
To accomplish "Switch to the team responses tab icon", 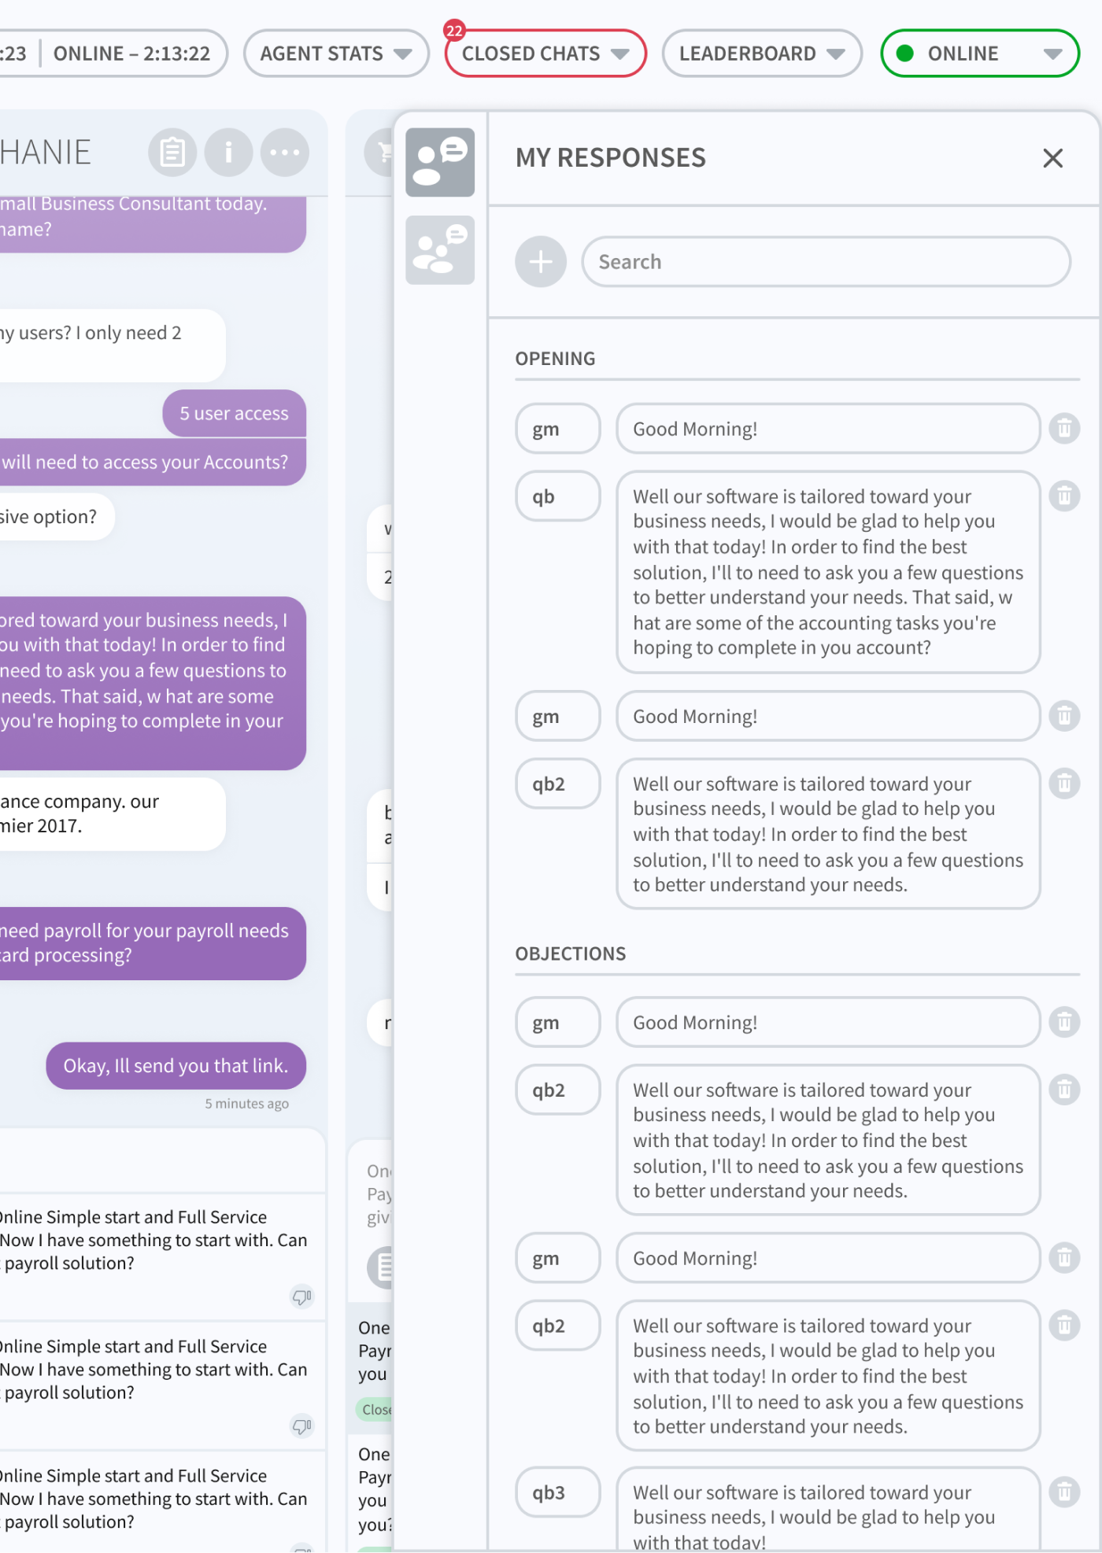I will point(440,249).
